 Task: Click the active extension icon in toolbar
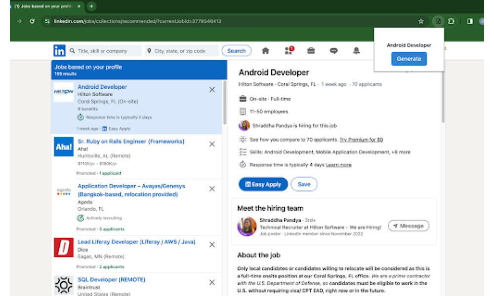(438, 21)
